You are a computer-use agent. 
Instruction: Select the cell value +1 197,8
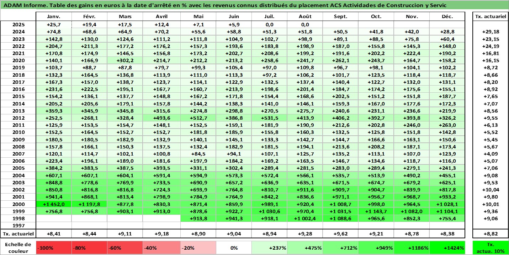[90, 204]
